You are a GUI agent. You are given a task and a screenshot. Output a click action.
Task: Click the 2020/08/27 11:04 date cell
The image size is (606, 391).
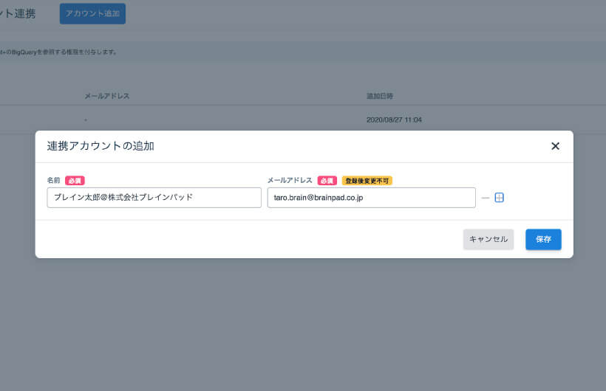click(x=394, y=120)
